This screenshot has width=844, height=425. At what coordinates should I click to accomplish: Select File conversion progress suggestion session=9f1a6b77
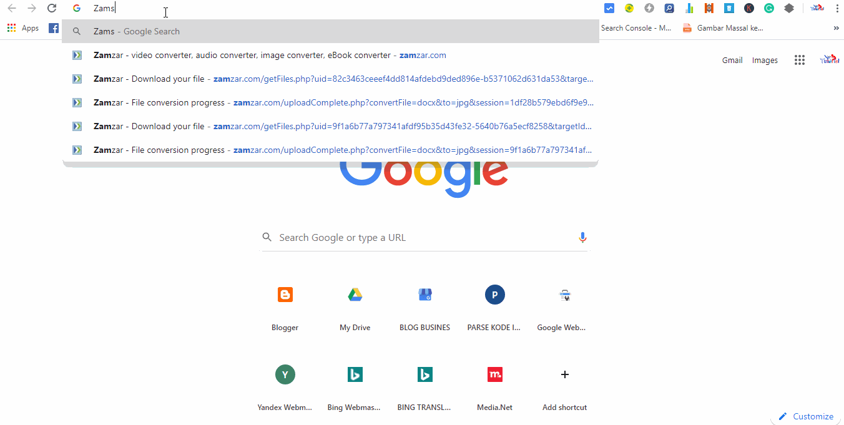[x=330, y=150]
